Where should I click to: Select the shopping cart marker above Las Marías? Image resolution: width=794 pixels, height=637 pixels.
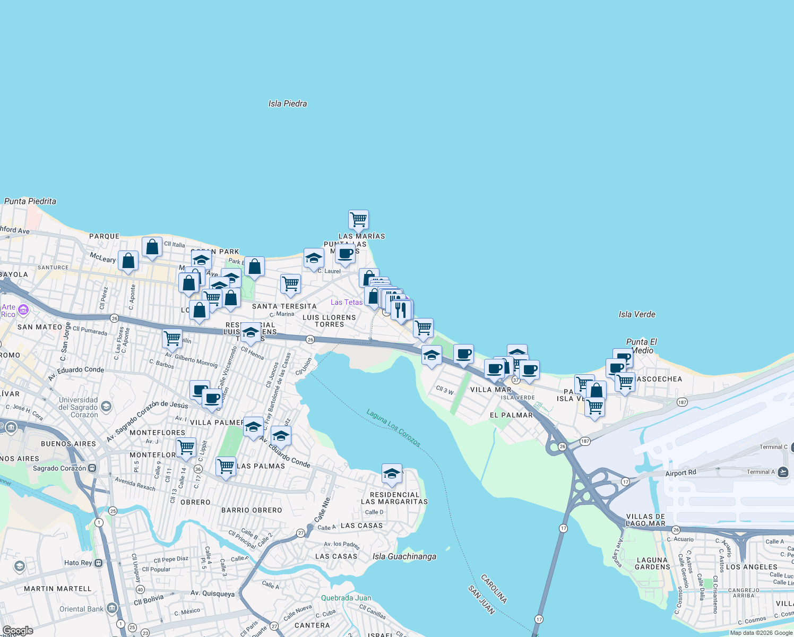click(x=358, y=220)
